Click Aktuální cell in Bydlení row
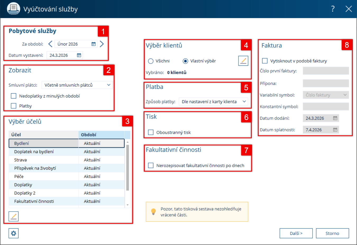This screenshot has width=357, height=245. [x=102, y=143]
